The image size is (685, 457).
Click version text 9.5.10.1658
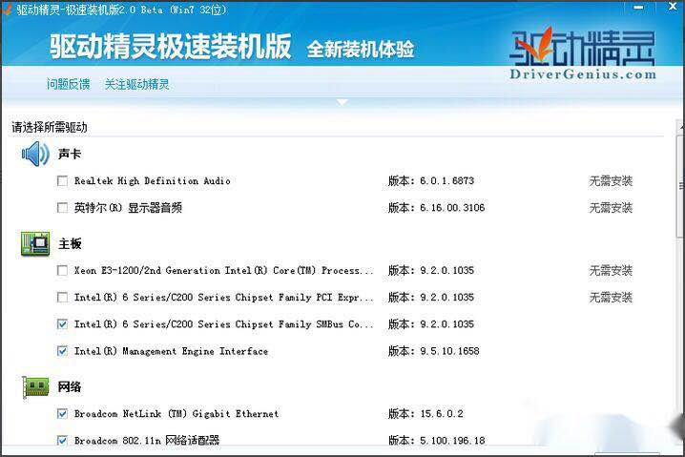coord(449,351)
